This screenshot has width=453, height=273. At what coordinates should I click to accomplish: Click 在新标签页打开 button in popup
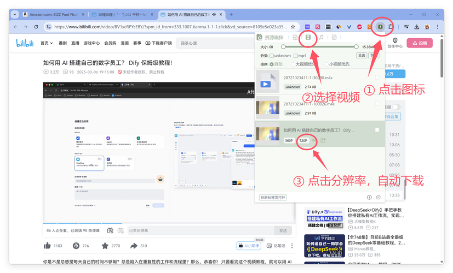(x=273, y=197)
